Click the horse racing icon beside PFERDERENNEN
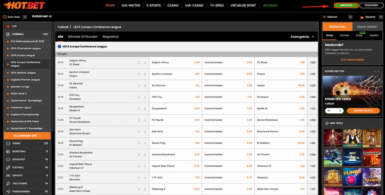385x195 pixels. (x=8, y=191)
